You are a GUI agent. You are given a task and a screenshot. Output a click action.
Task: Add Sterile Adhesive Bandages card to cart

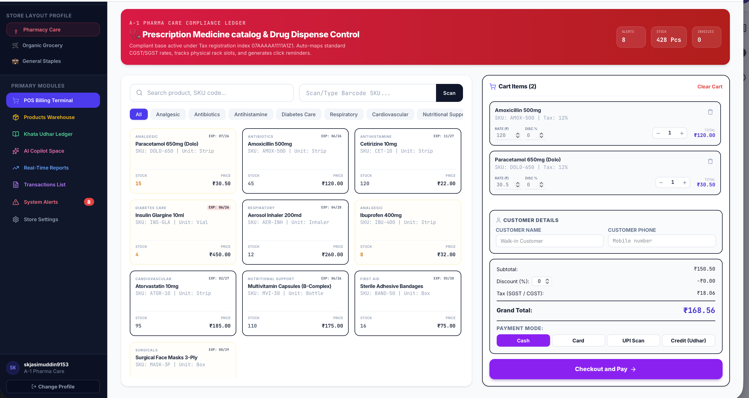[x=408, y=303]
